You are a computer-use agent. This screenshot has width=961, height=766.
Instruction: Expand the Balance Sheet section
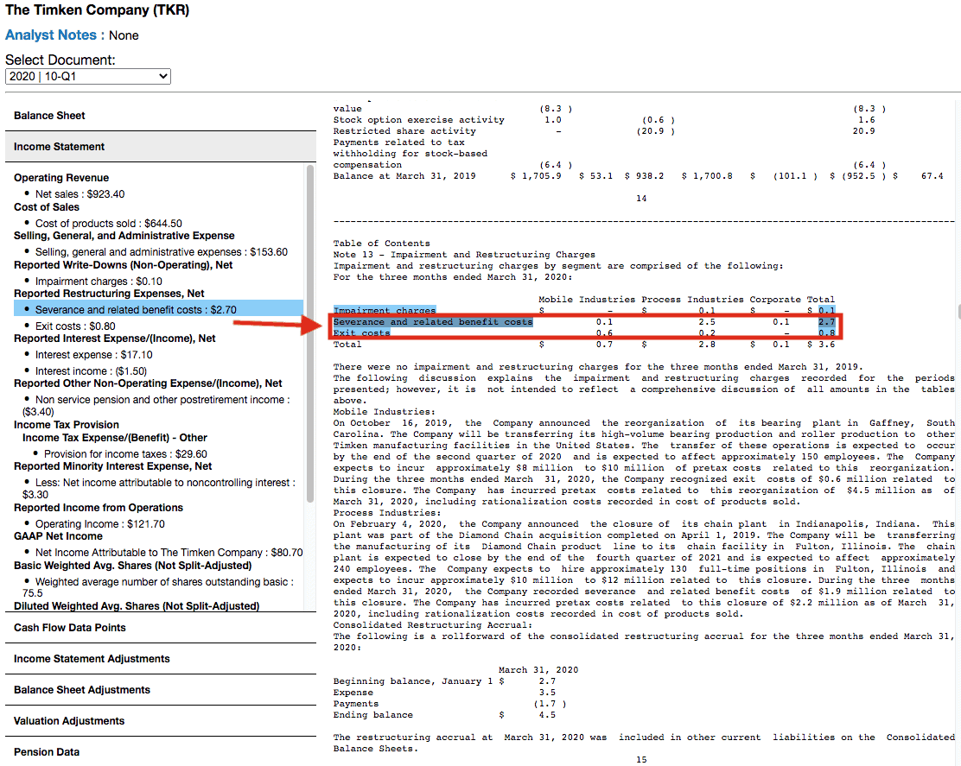[x=161, y=116]
